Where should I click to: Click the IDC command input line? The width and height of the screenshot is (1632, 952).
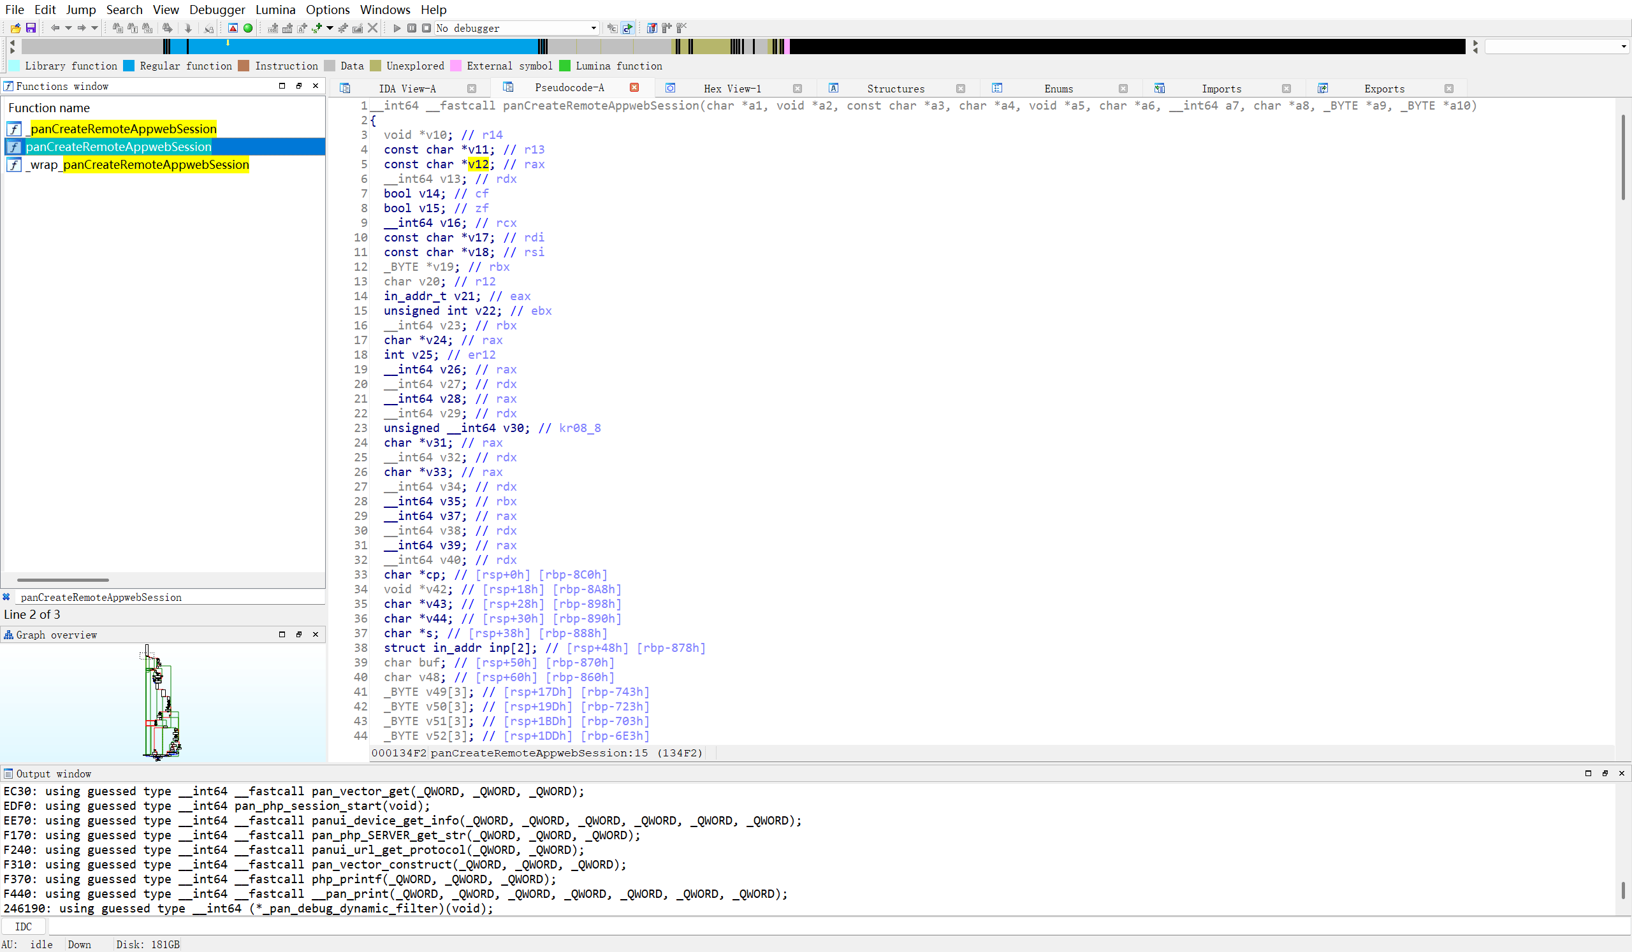[x=839, y=926]
